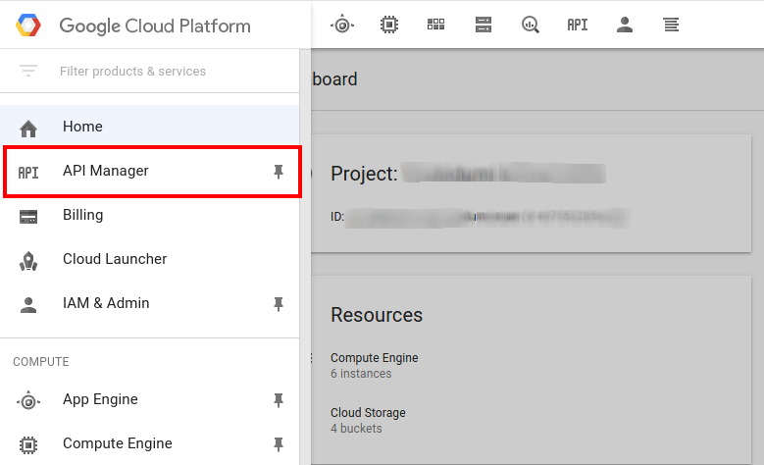Click the '6 instances' text under Compute Engine

[x=361, y=374]
